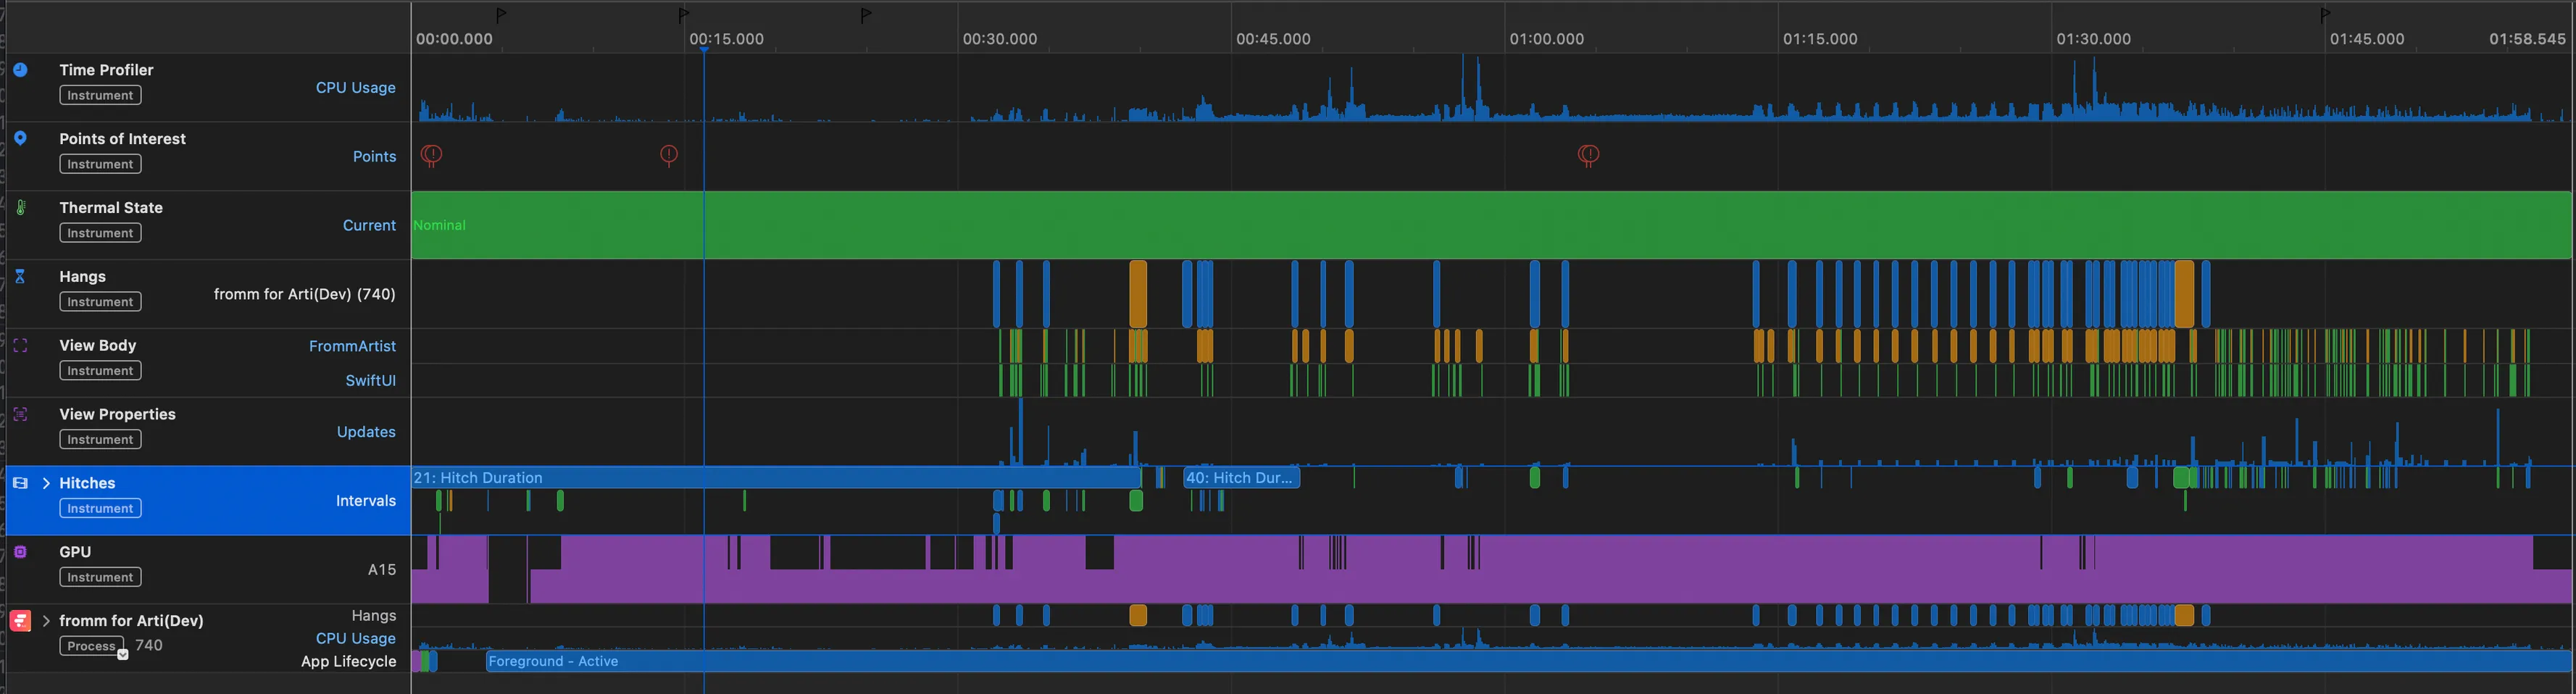The width and height of the screenshot is (2576, 694).
Task: Click the Intervals lane label in Hitches
Action: coord(366,501)
